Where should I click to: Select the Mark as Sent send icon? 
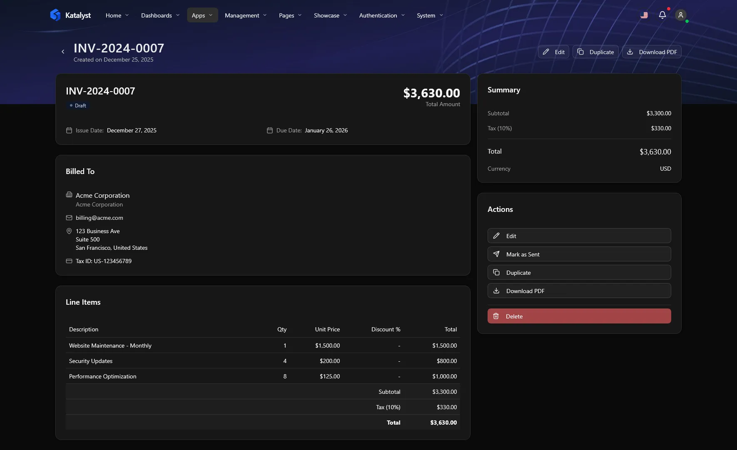coord(496,254)
